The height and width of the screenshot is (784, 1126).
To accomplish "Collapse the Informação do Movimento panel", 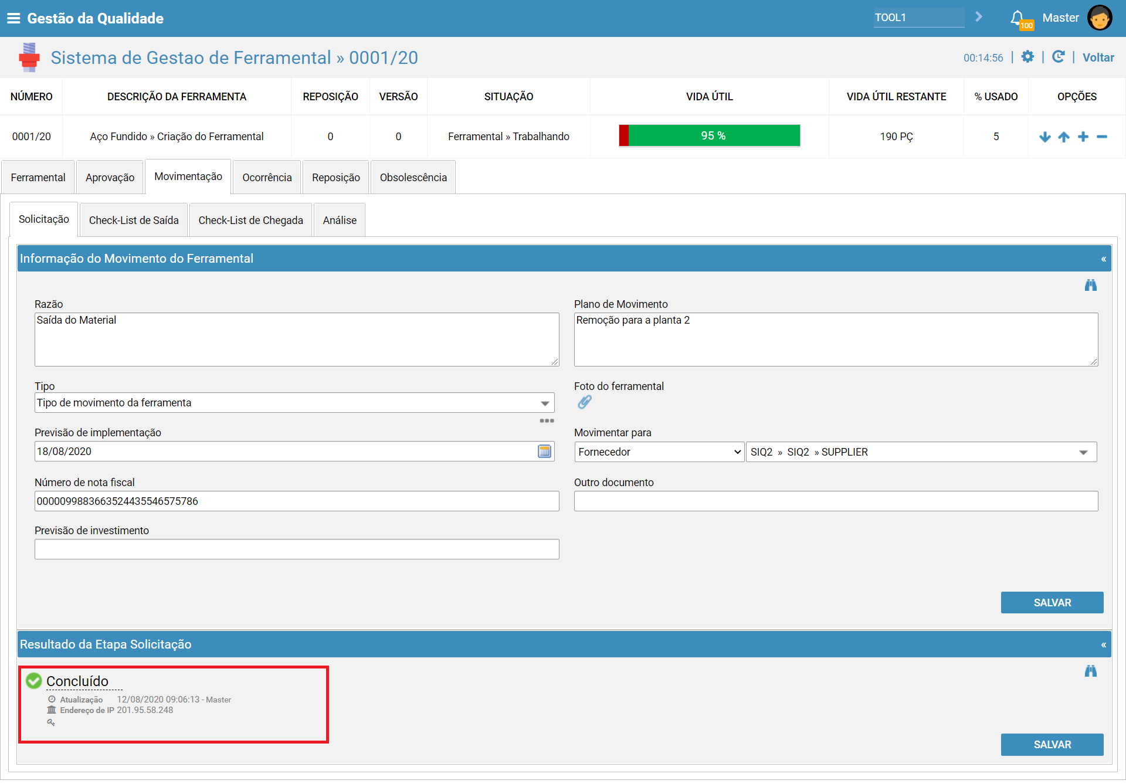I will 1103,259.
